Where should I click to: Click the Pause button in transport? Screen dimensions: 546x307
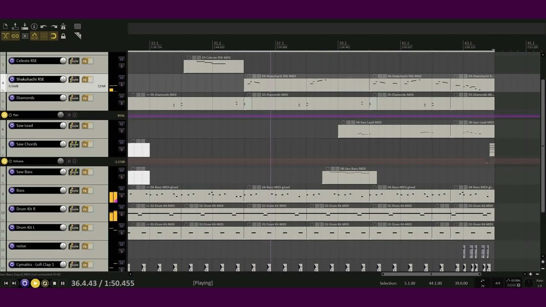tap(63, 283)
